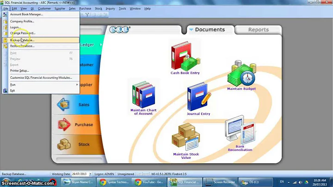This screenshot has width=333, height=187.
Task: Click the Account Book Manager menu icon
Action: click(5, 14)
